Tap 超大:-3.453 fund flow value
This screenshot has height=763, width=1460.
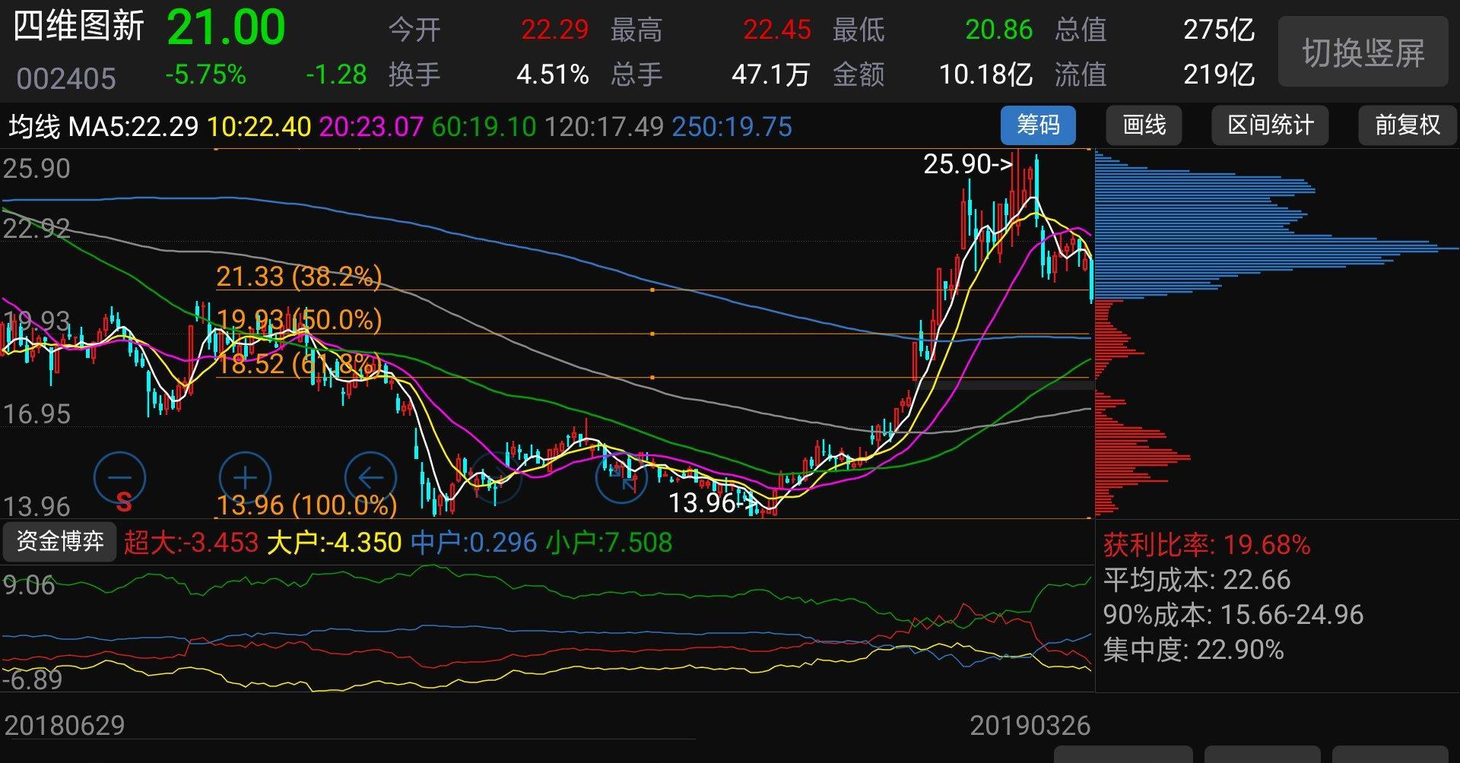tap(191, 543)
